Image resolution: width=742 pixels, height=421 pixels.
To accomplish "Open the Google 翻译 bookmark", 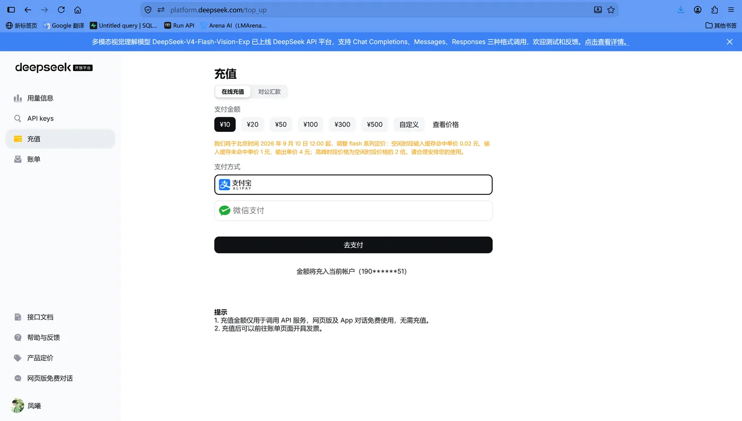I will [64, 25].
